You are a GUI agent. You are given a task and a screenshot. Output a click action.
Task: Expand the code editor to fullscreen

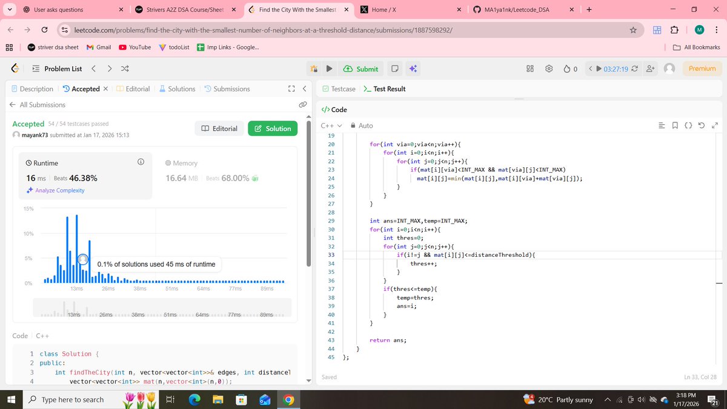(714, 125)
